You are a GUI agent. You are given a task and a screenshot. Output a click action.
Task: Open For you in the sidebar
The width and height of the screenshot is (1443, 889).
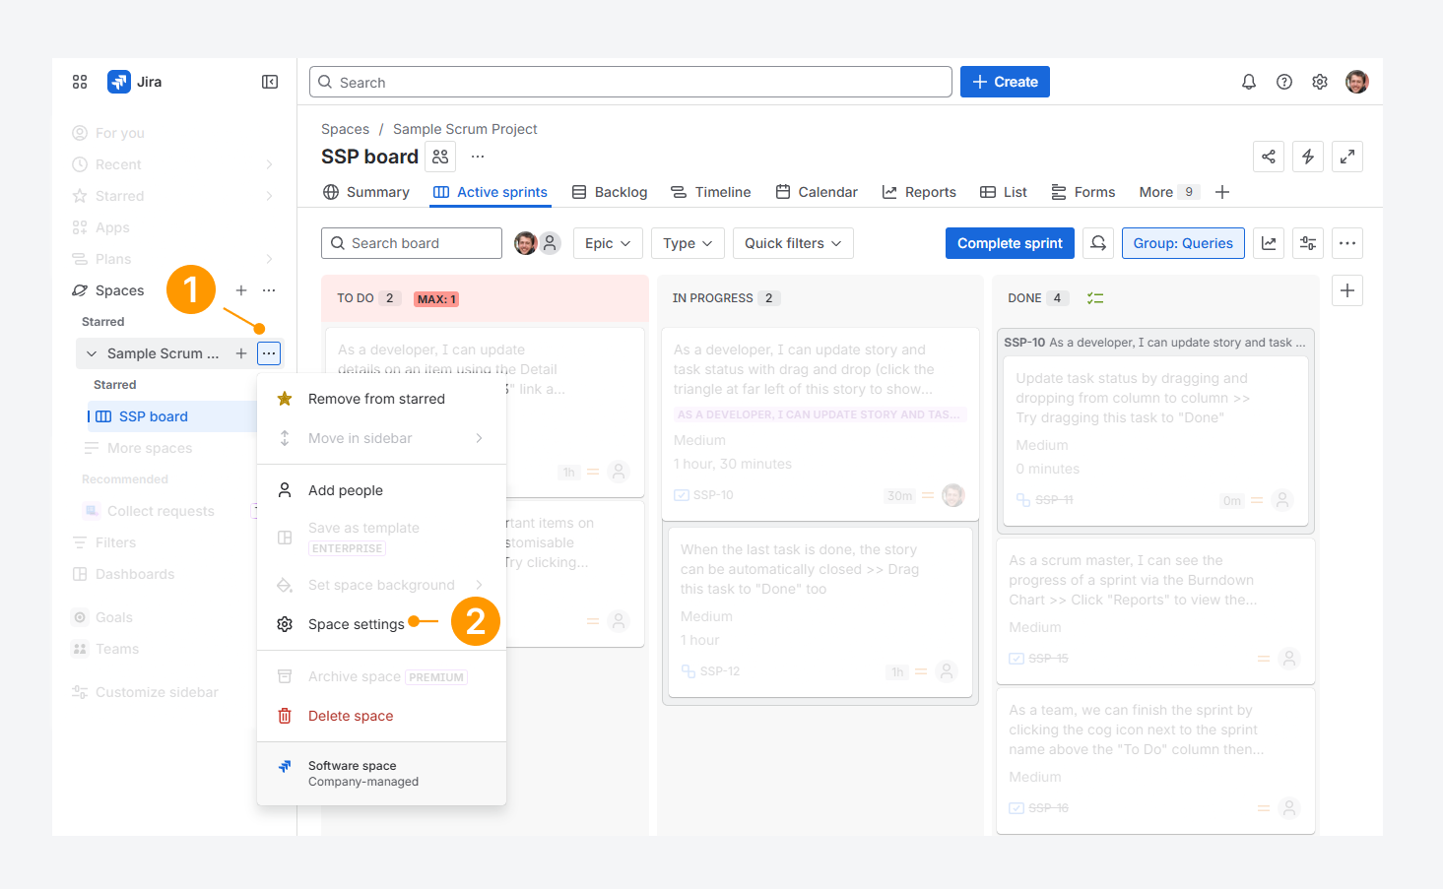(x=119, y=133)
